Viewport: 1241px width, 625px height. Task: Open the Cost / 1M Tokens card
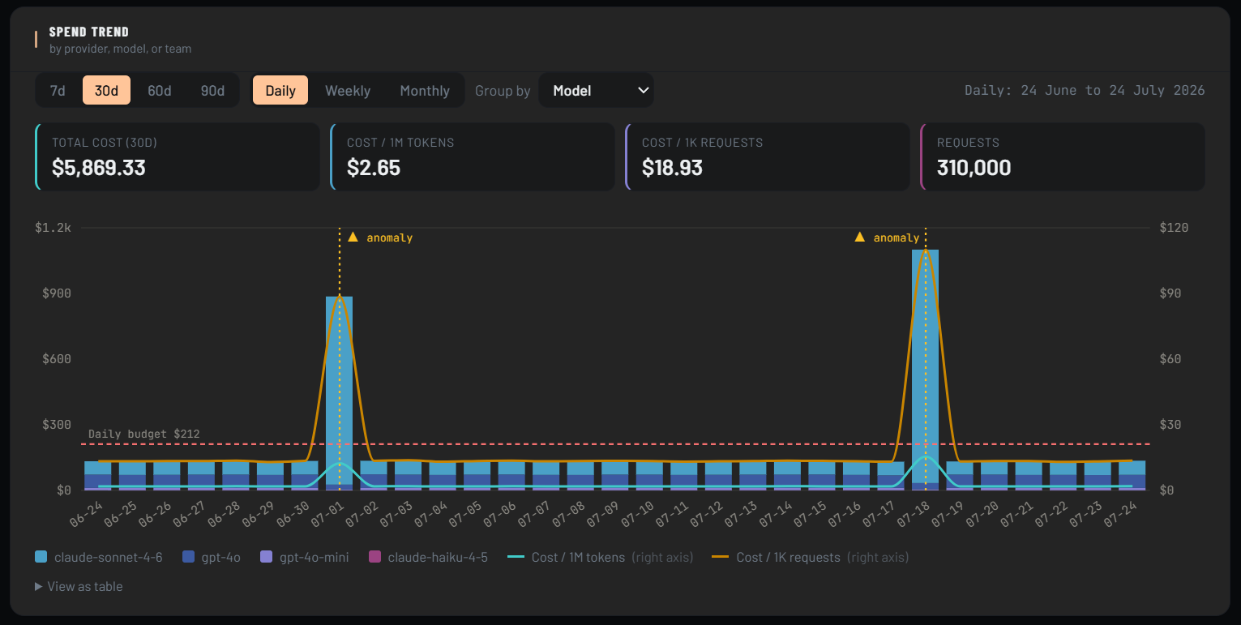[x=473, y=156]
